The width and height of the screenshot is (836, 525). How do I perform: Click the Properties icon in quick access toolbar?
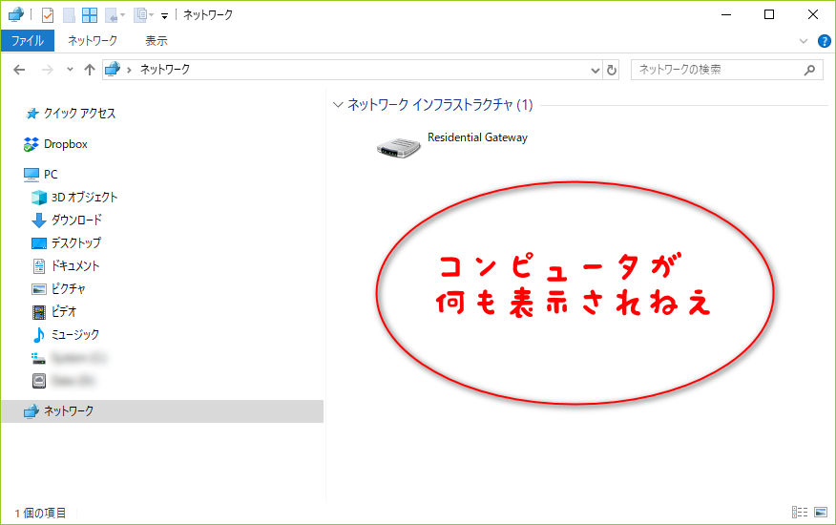48,15
